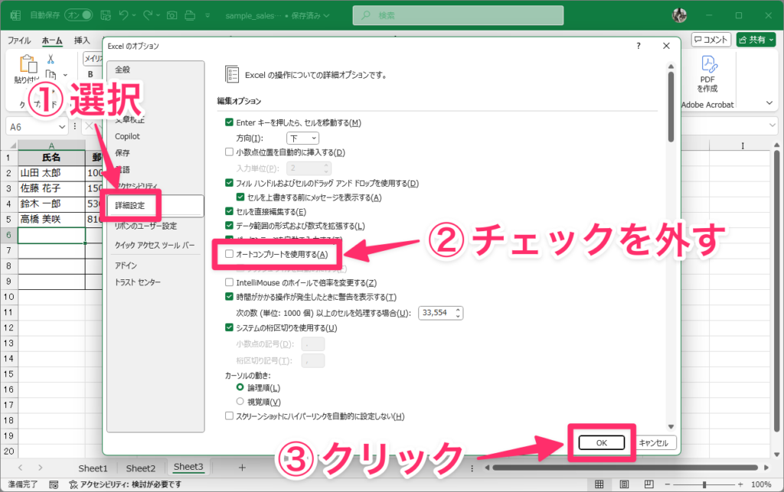The image size is (784, 492).
Task: Open dialog help with question mark icon
Action: tap(639, 47)
